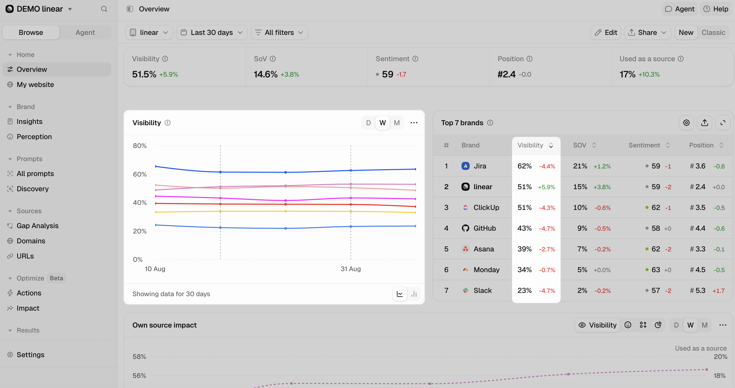Select the Classic view toggle
735x388 pixels.
tap(713, 32)
